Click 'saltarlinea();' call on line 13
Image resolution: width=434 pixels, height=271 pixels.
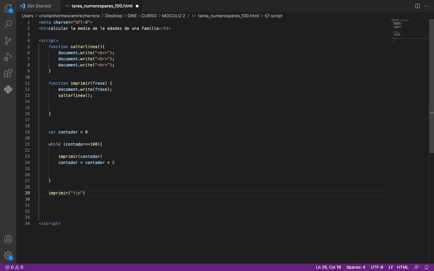coord(75,96)
